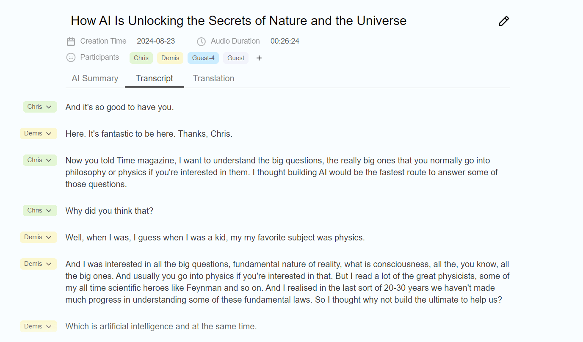
Task: Click the "Why did you think that?" transcript line
Action: coord(109,211)
